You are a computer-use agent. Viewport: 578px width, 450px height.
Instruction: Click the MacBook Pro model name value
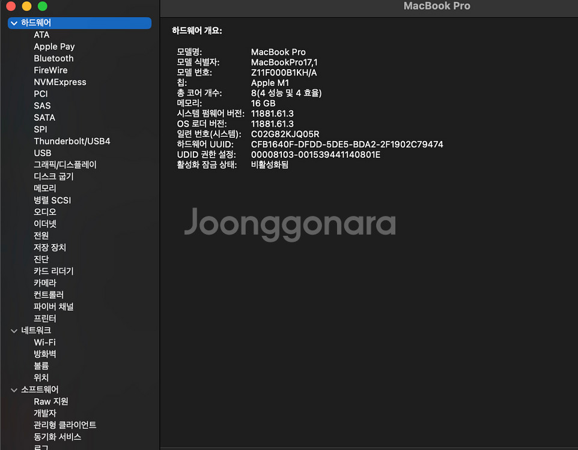(x=278, y=52)
